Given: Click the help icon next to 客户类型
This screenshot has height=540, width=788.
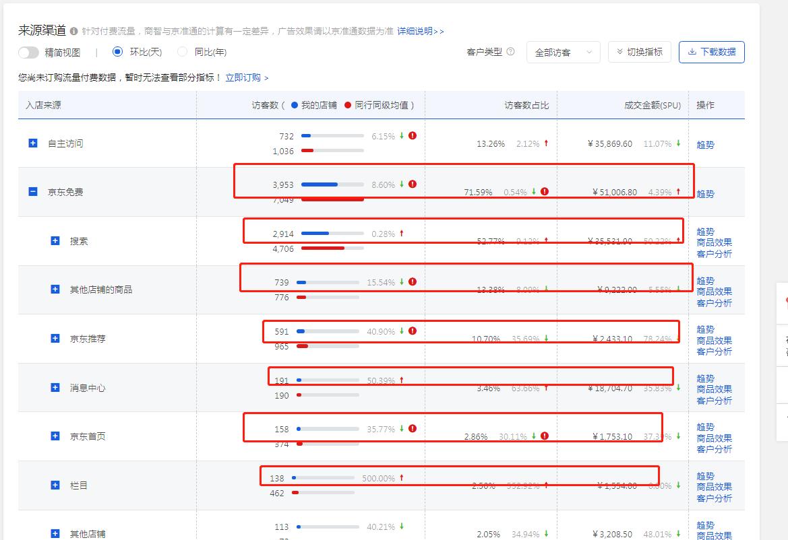Looking at the screenshot, I should (x=512, y=51).
